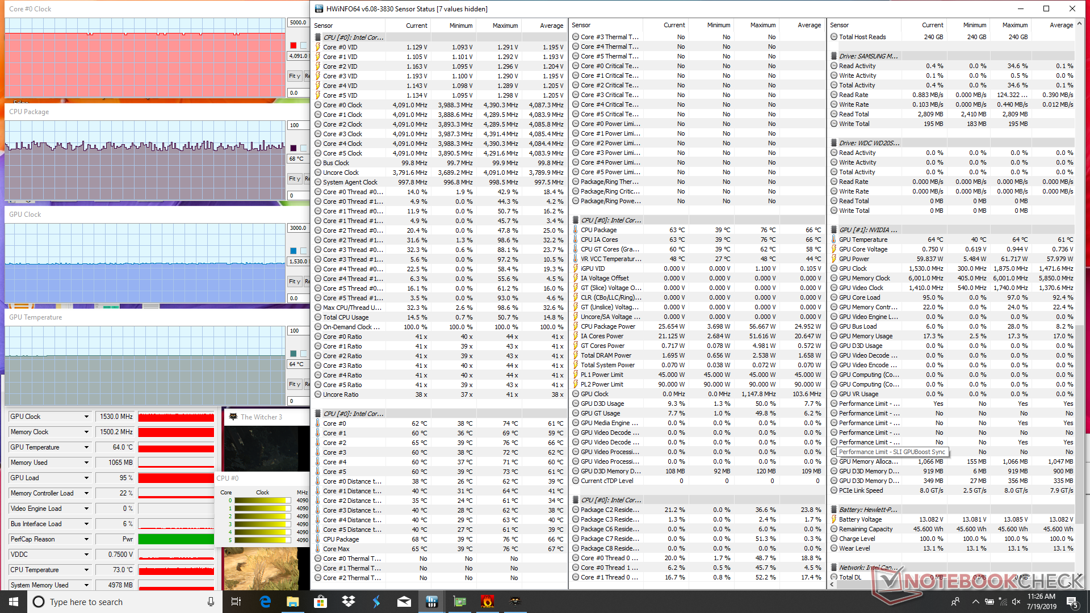Viewport: 1090px width, 613px height.
Task: Select the Core #0 Clock sensor row
Action: [x=342, y=105]
